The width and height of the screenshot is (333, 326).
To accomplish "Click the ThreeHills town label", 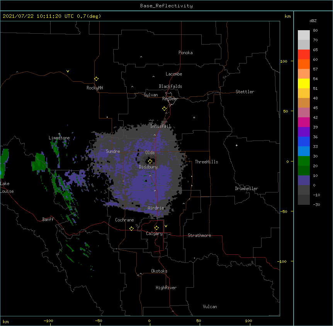I will (206, 162).
